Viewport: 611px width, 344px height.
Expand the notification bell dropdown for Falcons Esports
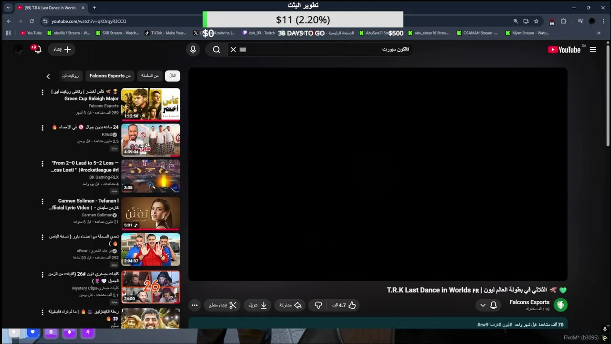pos(487,305)
